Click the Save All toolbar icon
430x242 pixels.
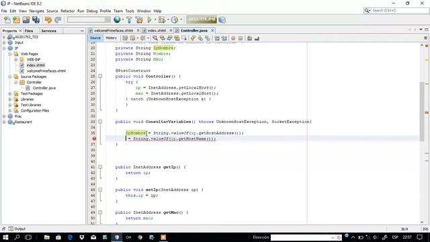click(x=36, y=19)
